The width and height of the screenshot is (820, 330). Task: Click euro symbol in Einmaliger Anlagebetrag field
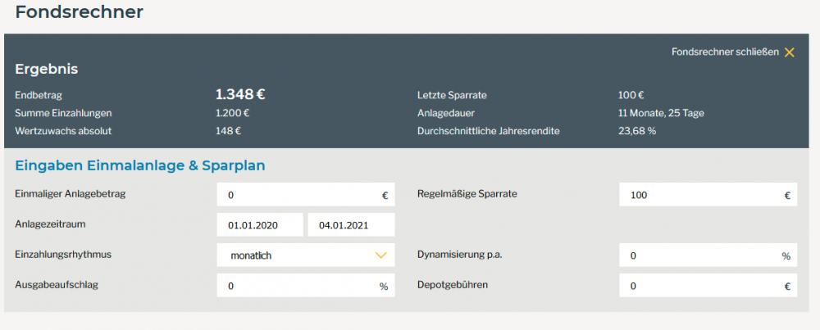(385, 196)
